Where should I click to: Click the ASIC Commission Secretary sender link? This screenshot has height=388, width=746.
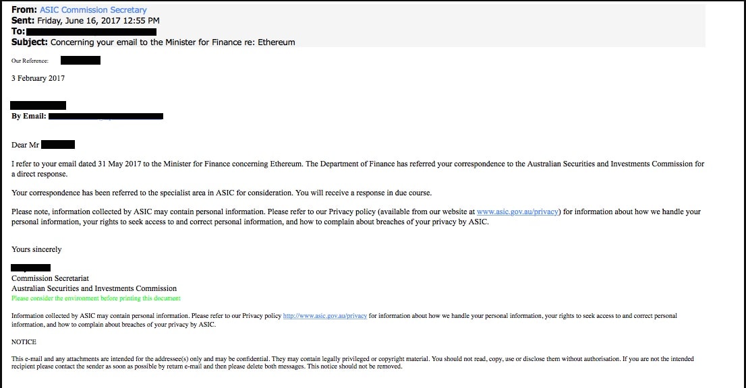tap(94, 10)
